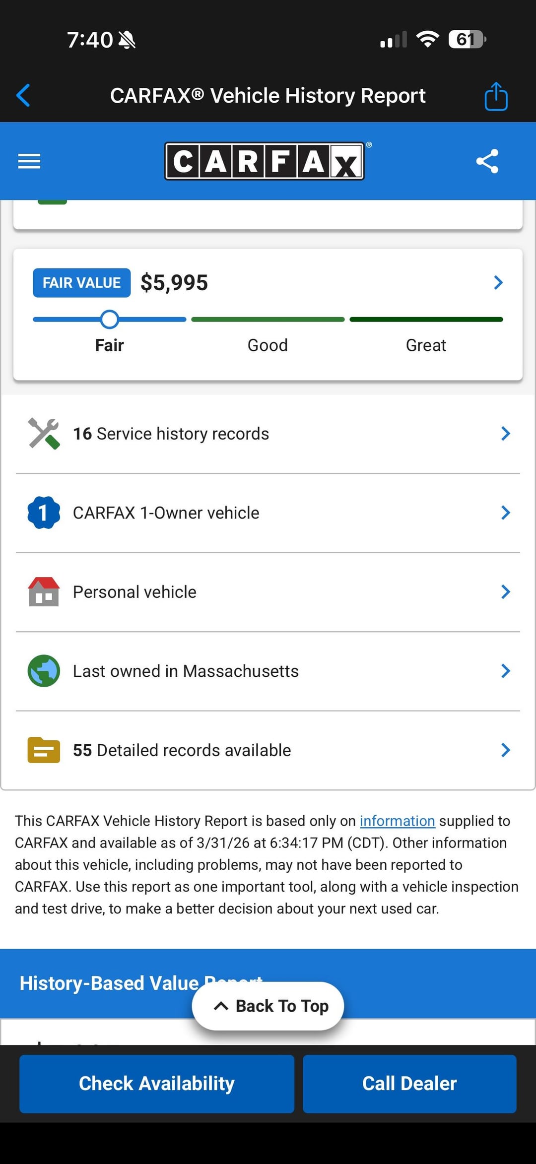Tap the yellow detailed records folder icon
536x1164 pixels.
click(44, 750)
